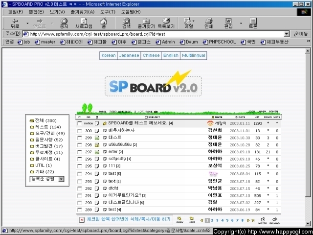
Task: Click the vertical scrollbar down arrow
Action: (308, 223)
